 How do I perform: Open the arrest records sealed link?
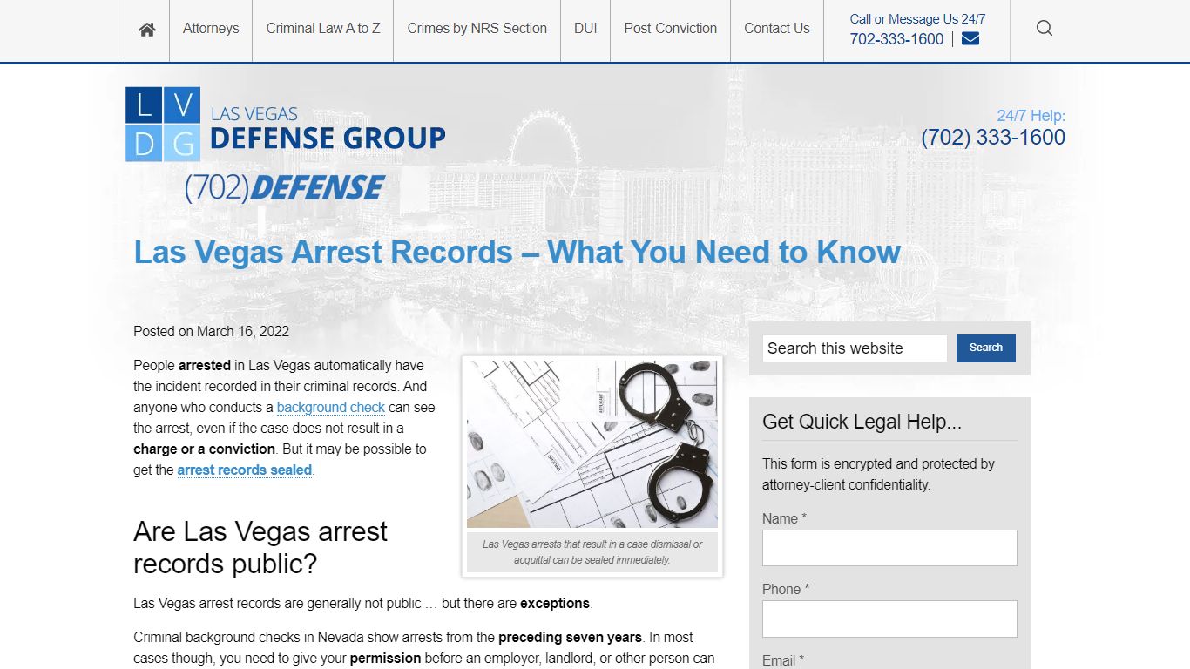[245, 470]
